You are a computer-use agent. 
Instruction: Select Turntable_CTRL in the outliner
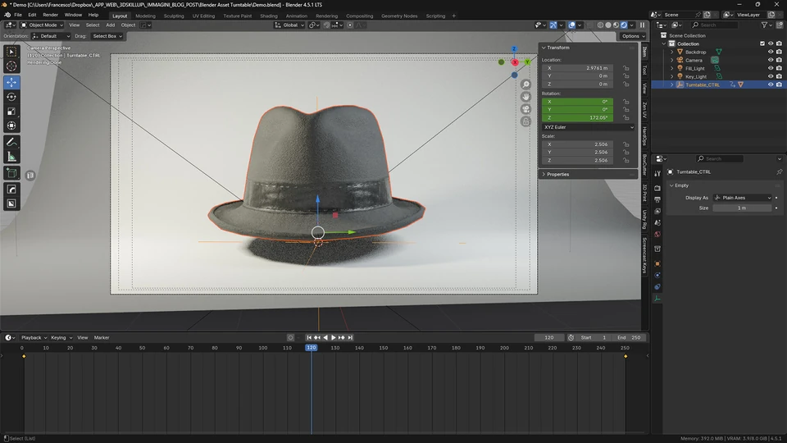(x=703, y=84)
